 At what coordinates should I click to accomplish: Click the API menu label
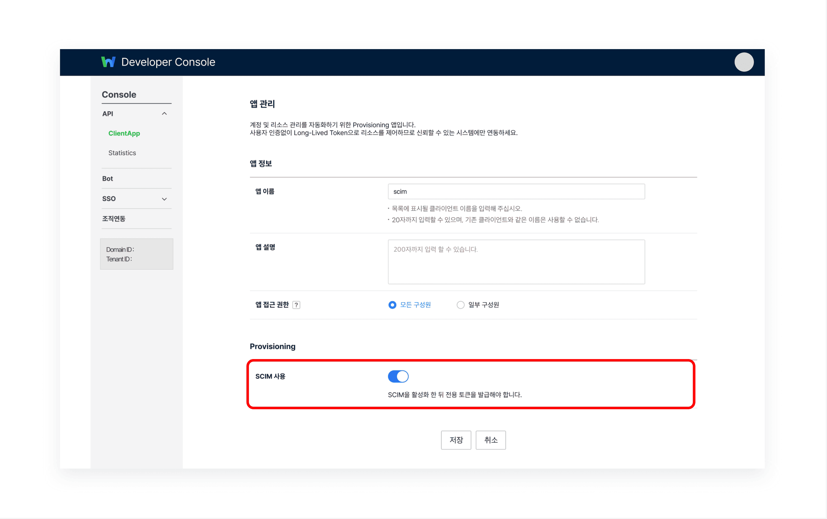[x=107, y=114]
